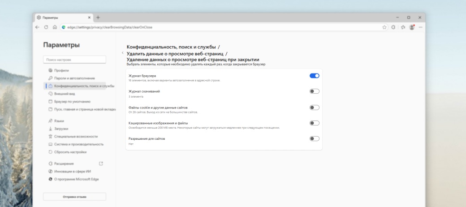Click the Поиск настроек search field
This screenshot has height=207, width=466.
(x=74, y=59)
